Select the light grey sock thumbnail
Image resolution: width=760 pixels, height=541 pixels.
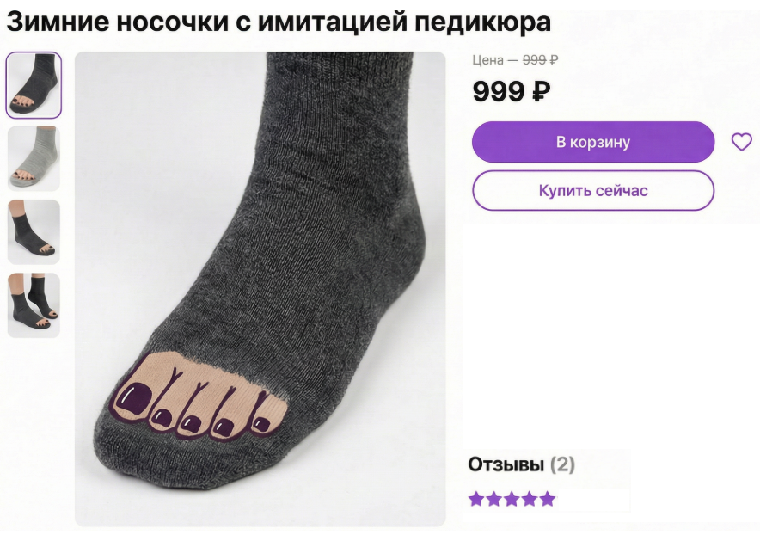coord(34,158)
